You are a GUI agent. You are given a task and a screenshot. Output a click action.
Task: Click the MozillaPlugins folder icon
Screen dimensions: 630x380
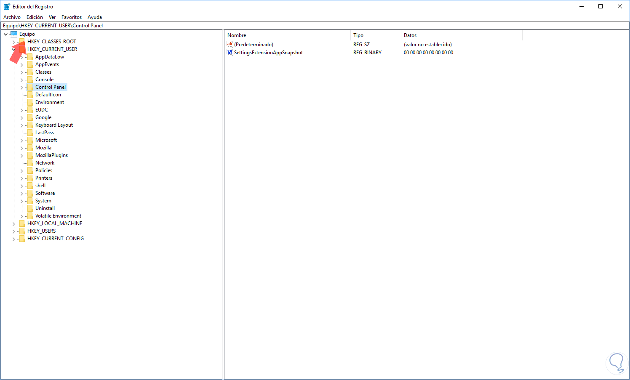pos(30,155)
